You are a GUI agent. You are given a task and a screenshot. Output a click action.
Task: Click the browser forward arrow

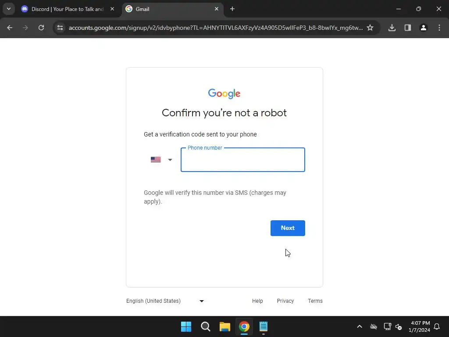click(25, 28)
